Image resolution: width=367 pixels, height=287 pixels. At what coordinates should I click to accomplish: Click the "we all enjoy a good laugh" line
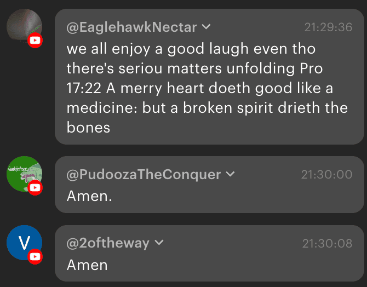point(191,49)
